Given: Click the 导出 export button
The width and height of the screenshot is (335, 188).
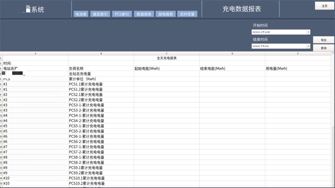Looking at the screenshot, I should click(x=323, y=40).
